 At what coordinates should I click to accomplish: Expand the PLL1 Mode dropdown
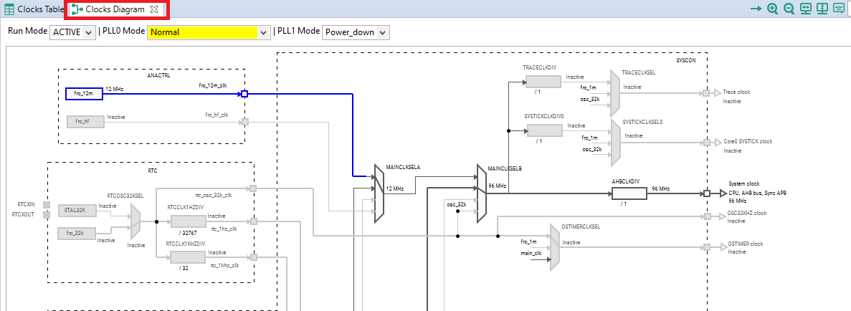pos(356,32)
